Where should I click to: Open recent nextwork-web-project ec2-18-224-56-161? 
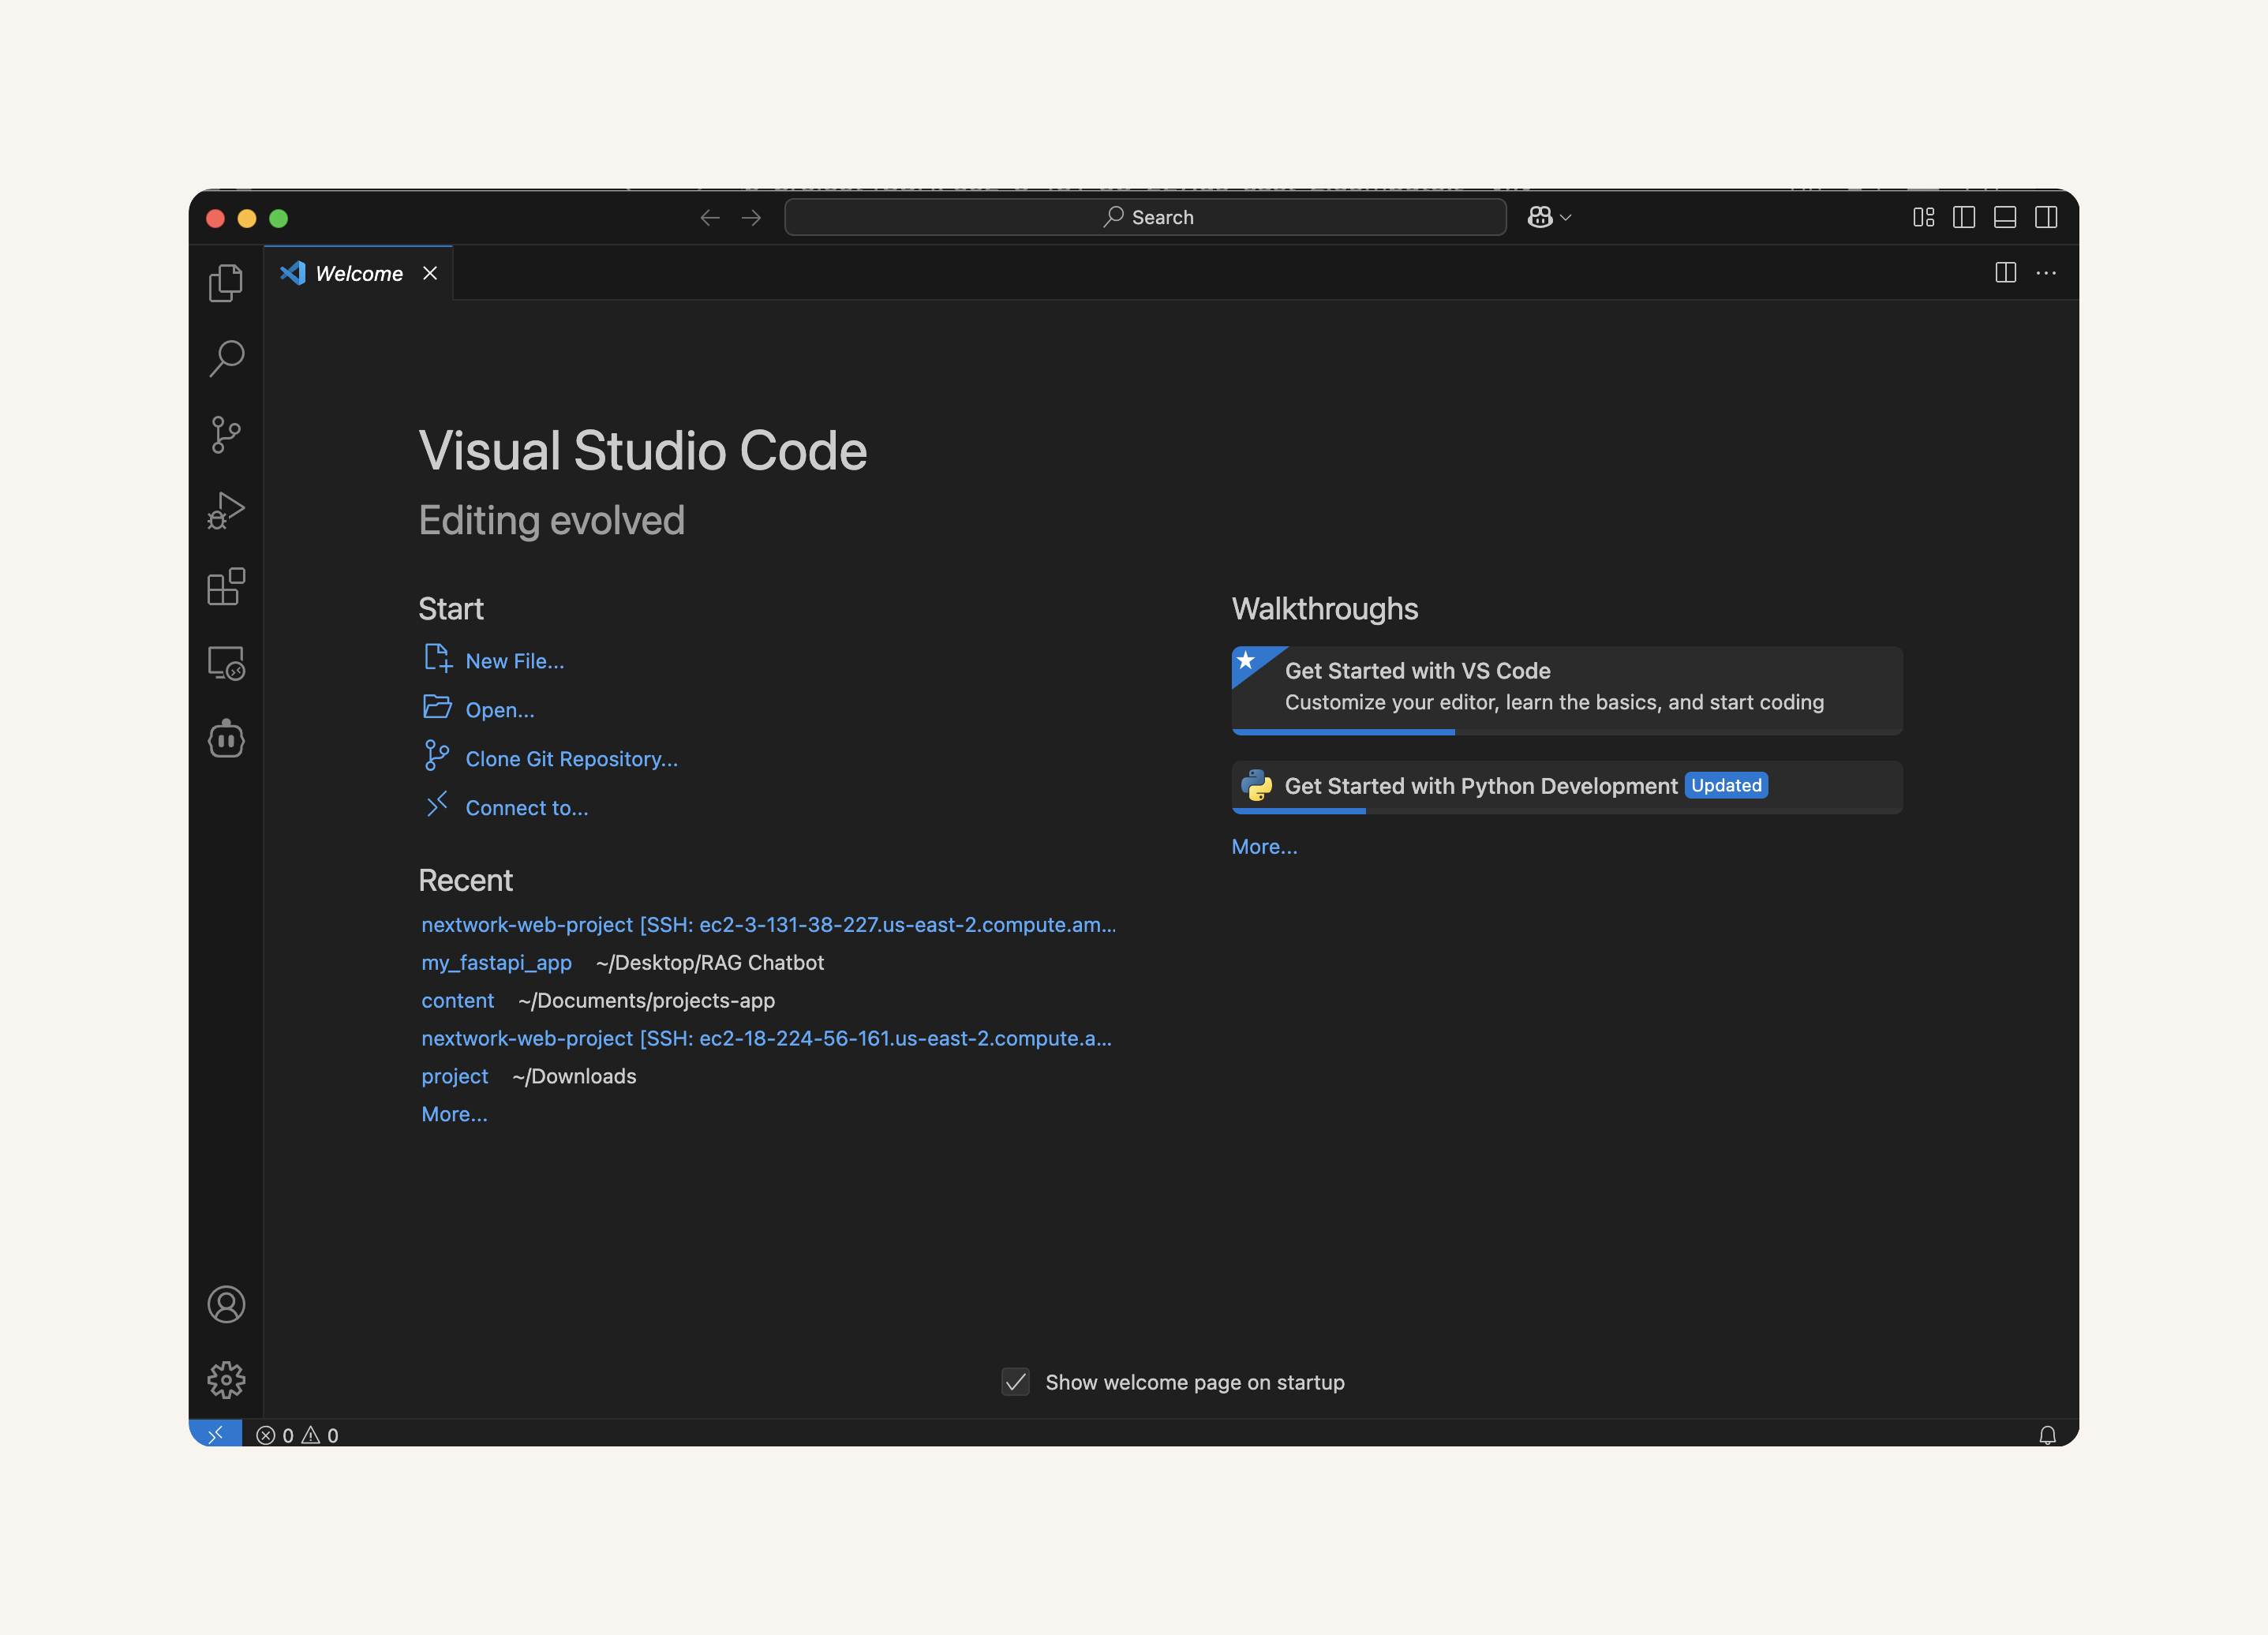pos(766,1038)
